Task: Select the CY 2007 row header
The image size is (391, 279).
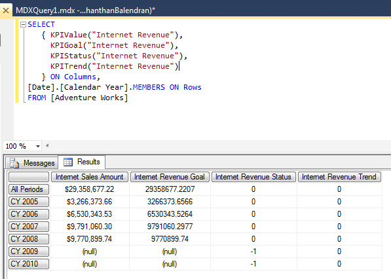Action: point(29,227)
